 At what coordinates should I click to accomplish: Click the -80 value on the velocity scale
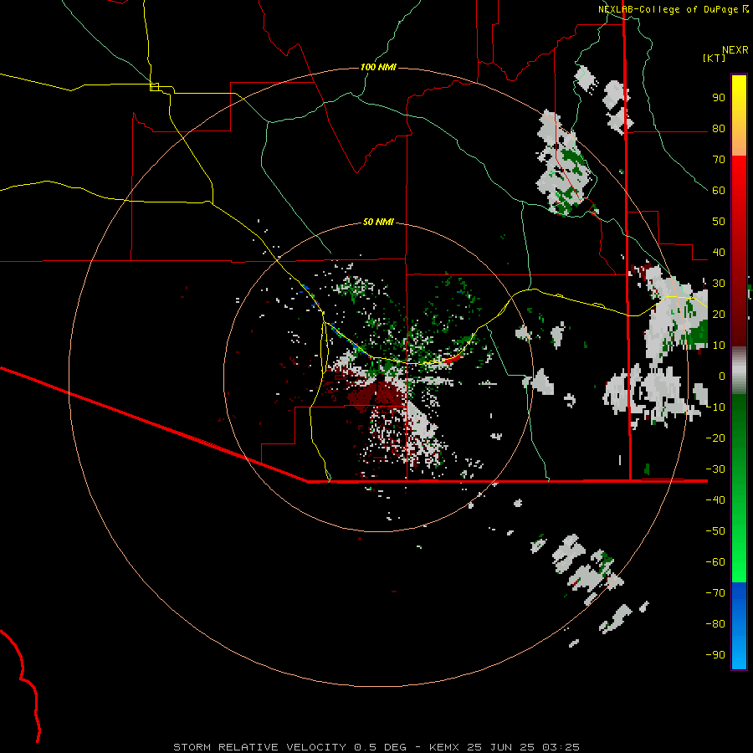(715, 624)
